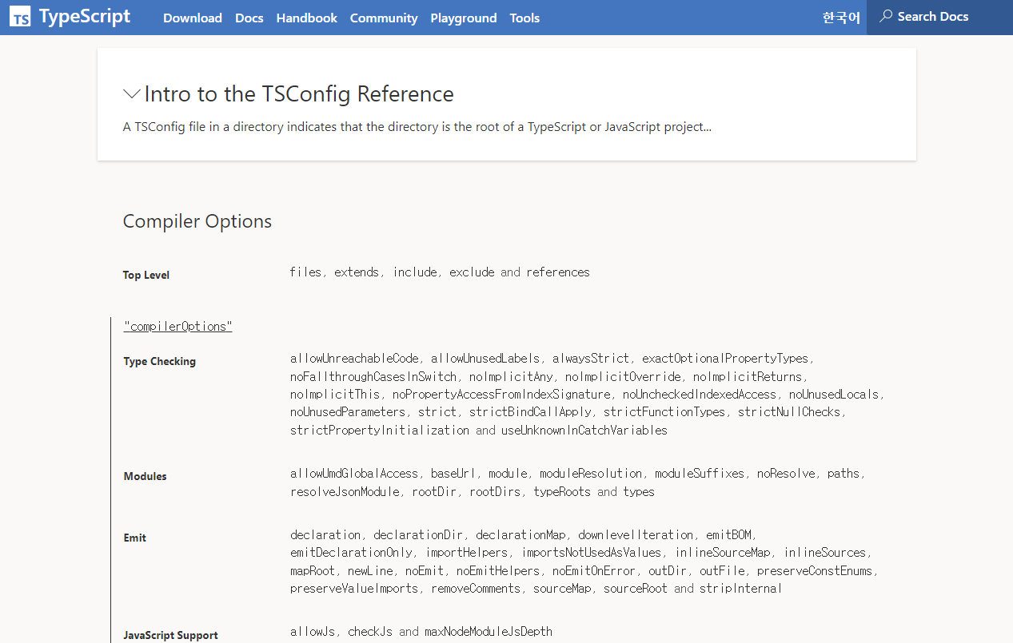
Task: Open noEmitOnError option
Action: (x=594, y=571)
